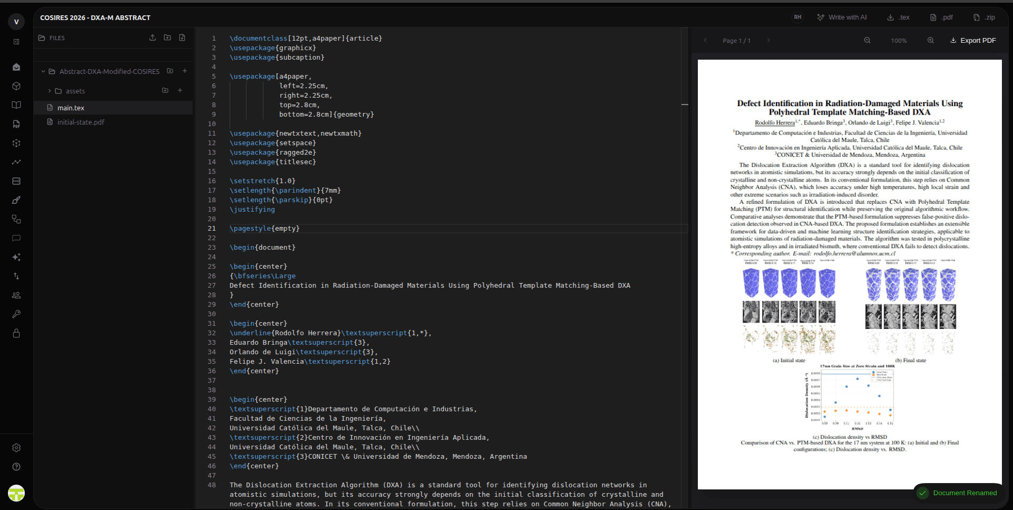Open the collaborators panel icon
Image resolution: width=1013 pixels, height=510 pixels.
[16, 295]
